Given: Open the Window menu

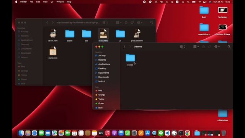Looking at the screenshot, I should [60, 2].
